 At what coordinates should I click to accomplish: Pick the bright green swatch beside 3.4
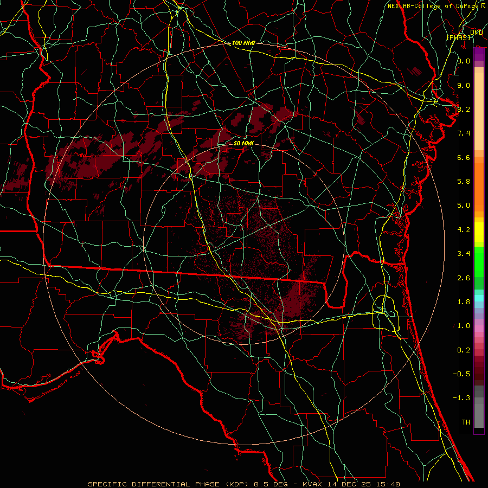(479, 255)
